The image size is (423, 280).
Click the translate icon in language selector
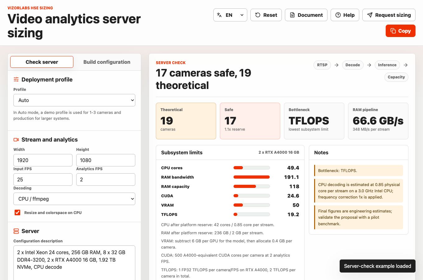219,15
